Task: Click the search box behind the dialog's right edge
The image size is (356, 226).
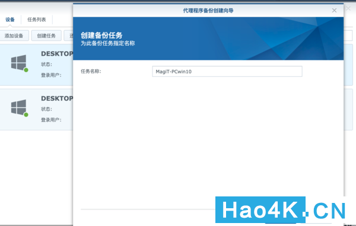Action: 348,35
